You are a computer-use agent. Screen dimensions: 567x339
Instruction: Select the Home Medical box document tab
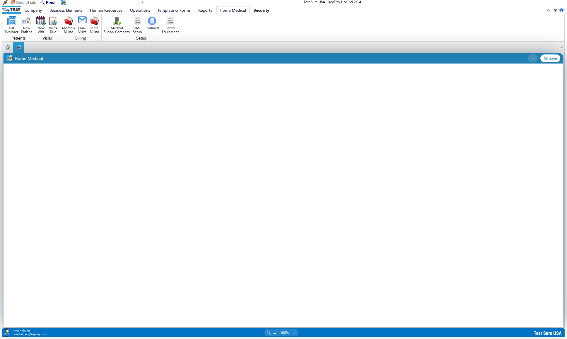click(19, 47)
